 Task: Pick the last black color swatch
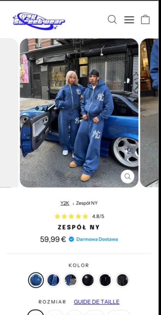point(123,280)
